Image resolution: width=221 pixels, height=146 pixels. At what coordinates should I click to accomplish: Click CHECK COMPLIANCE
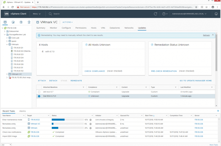95,71
